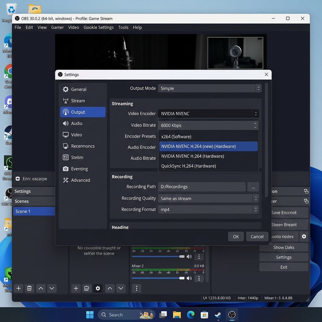The image size is (322, 322).
Task: Open the Tools menu
Action: [123, 27]
